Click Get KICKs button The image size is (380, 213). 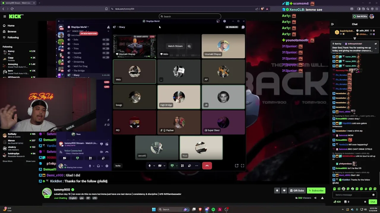[x=360, y=17]
